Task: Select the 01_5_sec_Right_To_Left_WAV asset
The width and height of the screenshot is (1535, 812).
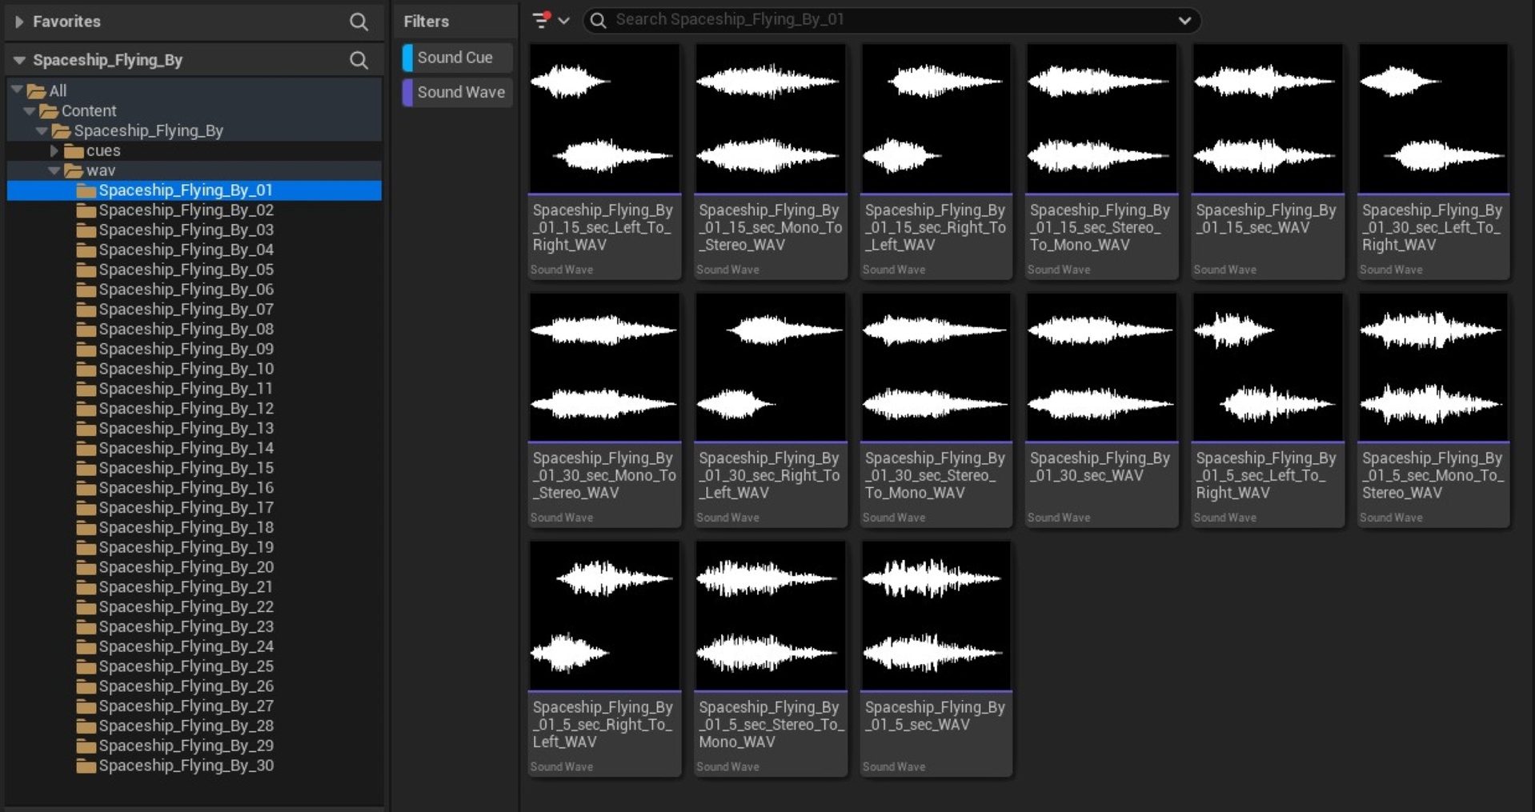Action: point(604,658)
